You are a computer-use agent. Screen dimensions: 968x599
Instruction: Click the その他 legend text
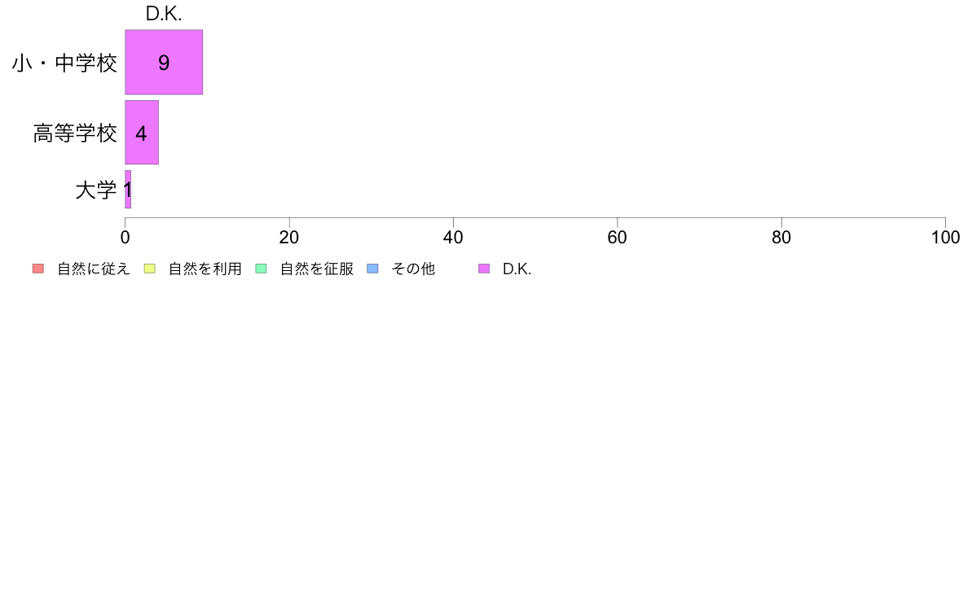(413, 269)
